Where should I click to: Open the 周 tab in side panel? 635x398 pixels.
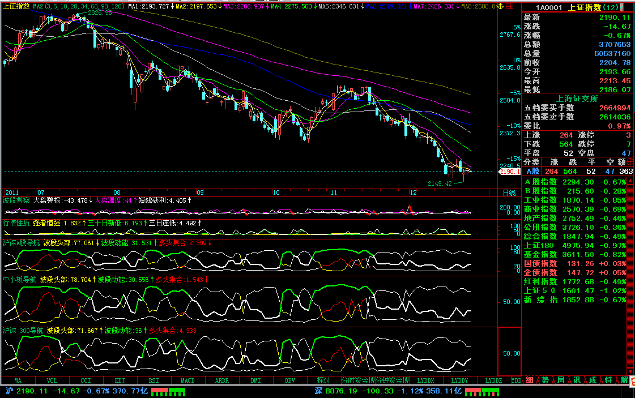click(561, 380)
